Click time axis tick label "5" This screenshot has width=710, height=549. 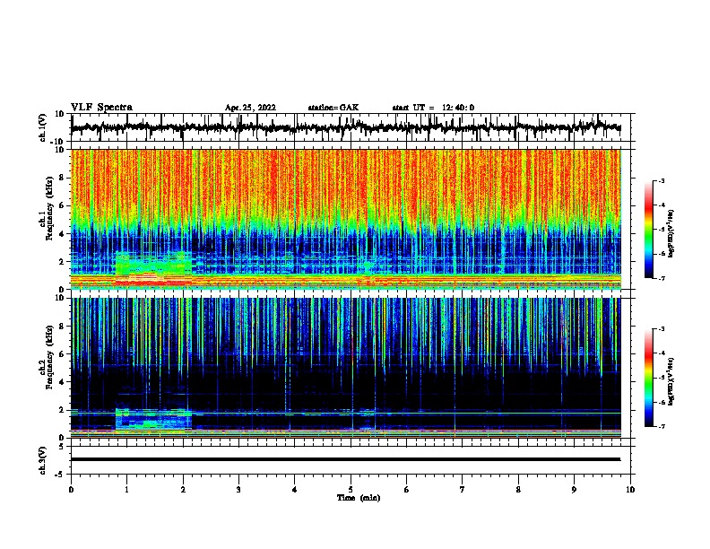pyautogui.click(x=351, y=489)
